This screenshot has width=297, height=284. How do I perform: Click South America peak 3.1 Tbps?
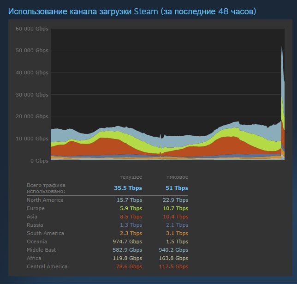[177, 233]
